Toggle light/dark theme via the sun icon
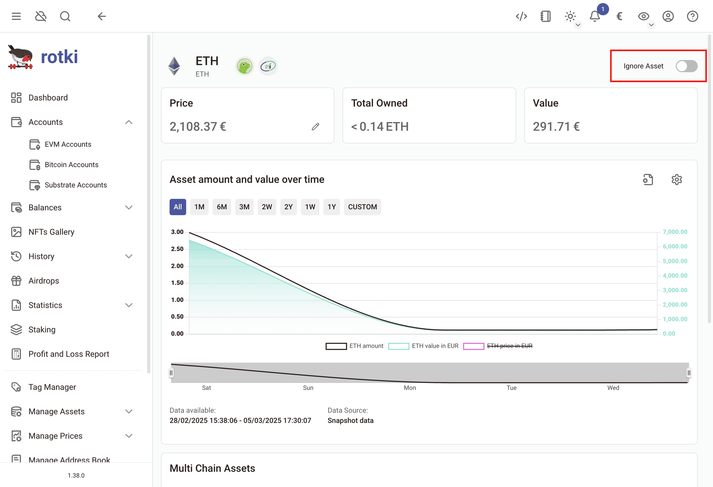Image resolution: width=713 pixels, height=487 pixels. tap(570, 16)
